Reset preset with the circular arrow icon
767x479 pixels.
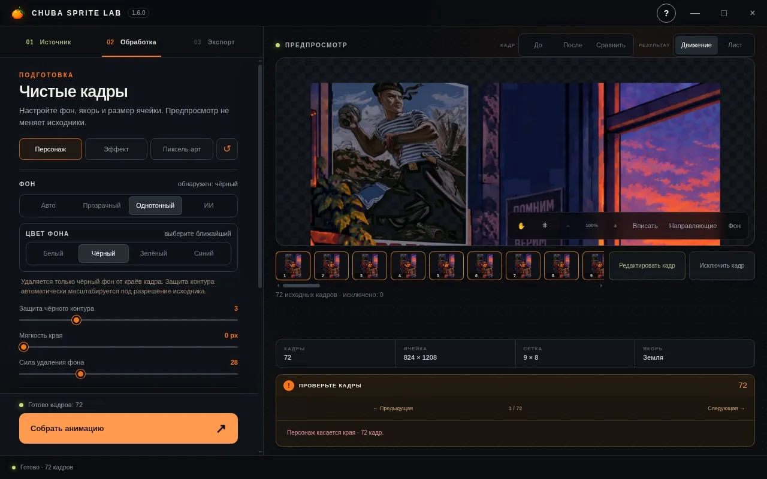click(x=227, y=149)
